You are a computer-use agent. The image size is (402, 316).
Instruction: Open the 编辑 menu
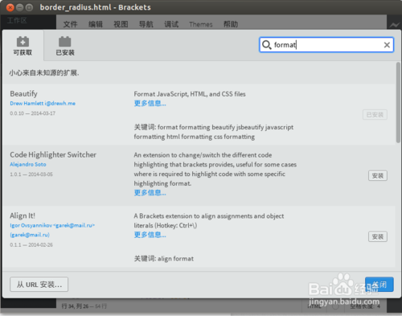(96, 24)
